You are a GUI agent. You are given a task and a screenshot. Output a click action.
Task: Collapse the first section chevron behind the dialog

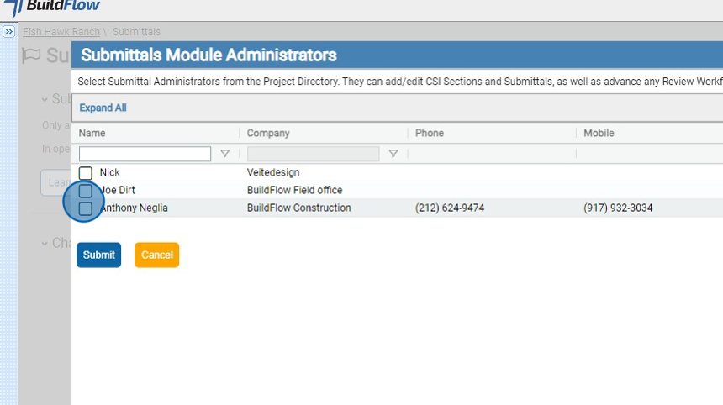pyautogui.click(x=45, y=99)
